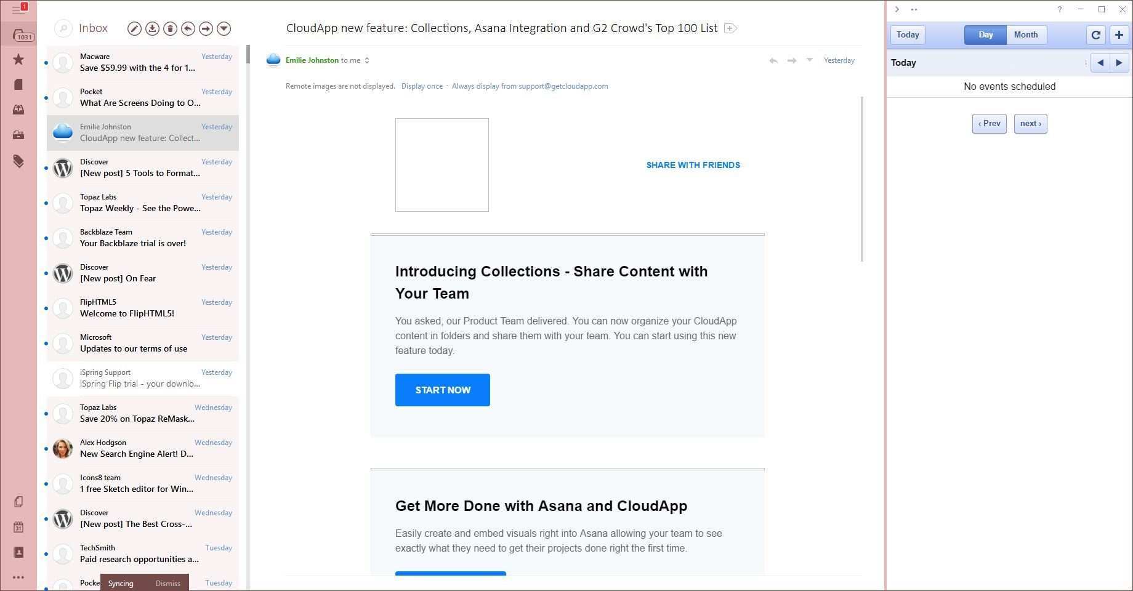1133x591 pixels.
Task: Refresh the calendar with the reload icon
Action: [1096, 34]
